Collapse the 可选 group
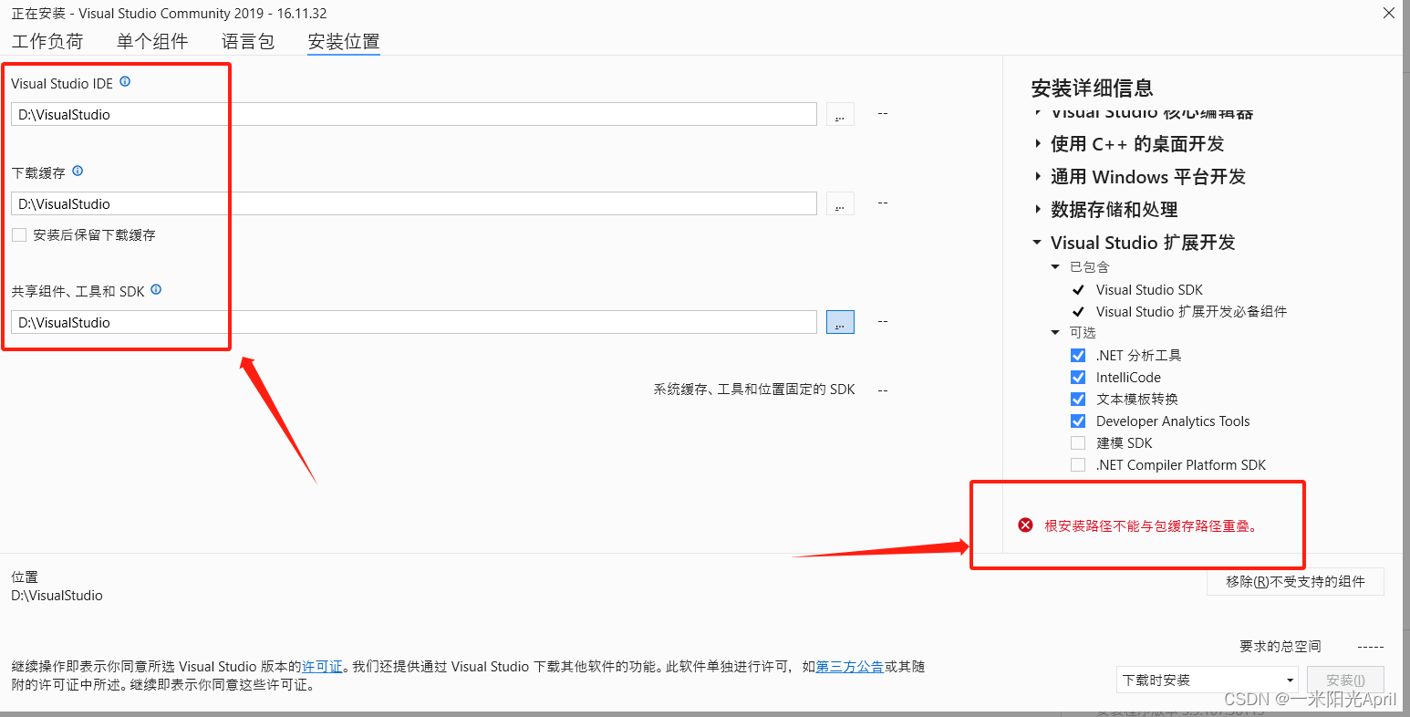This screenshot has height=717, width=1410. 1055,332
